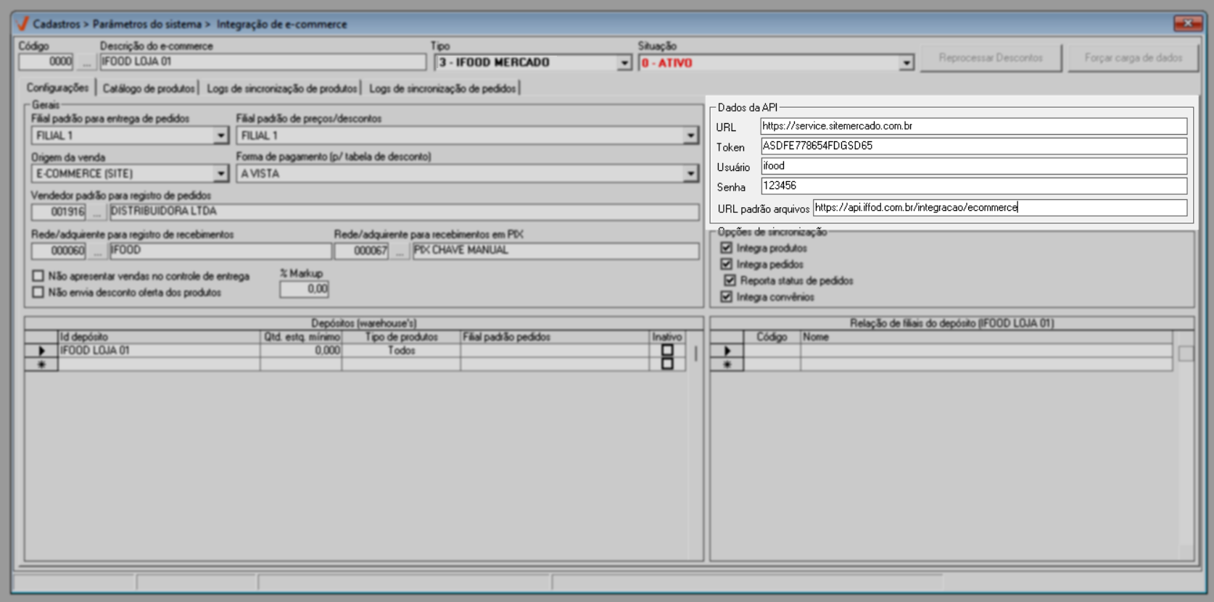
Task: Click row arrow in Relação de filiais grid
Action: (x=727, y=351)
